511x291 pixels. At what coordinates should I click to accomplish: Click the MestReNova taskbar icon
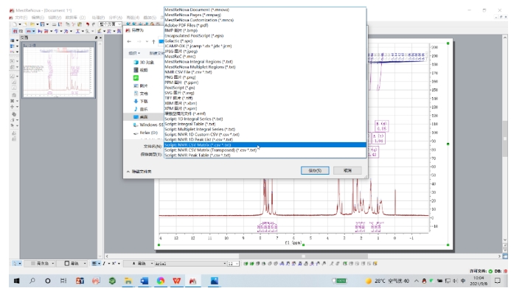tap(192, 281)
